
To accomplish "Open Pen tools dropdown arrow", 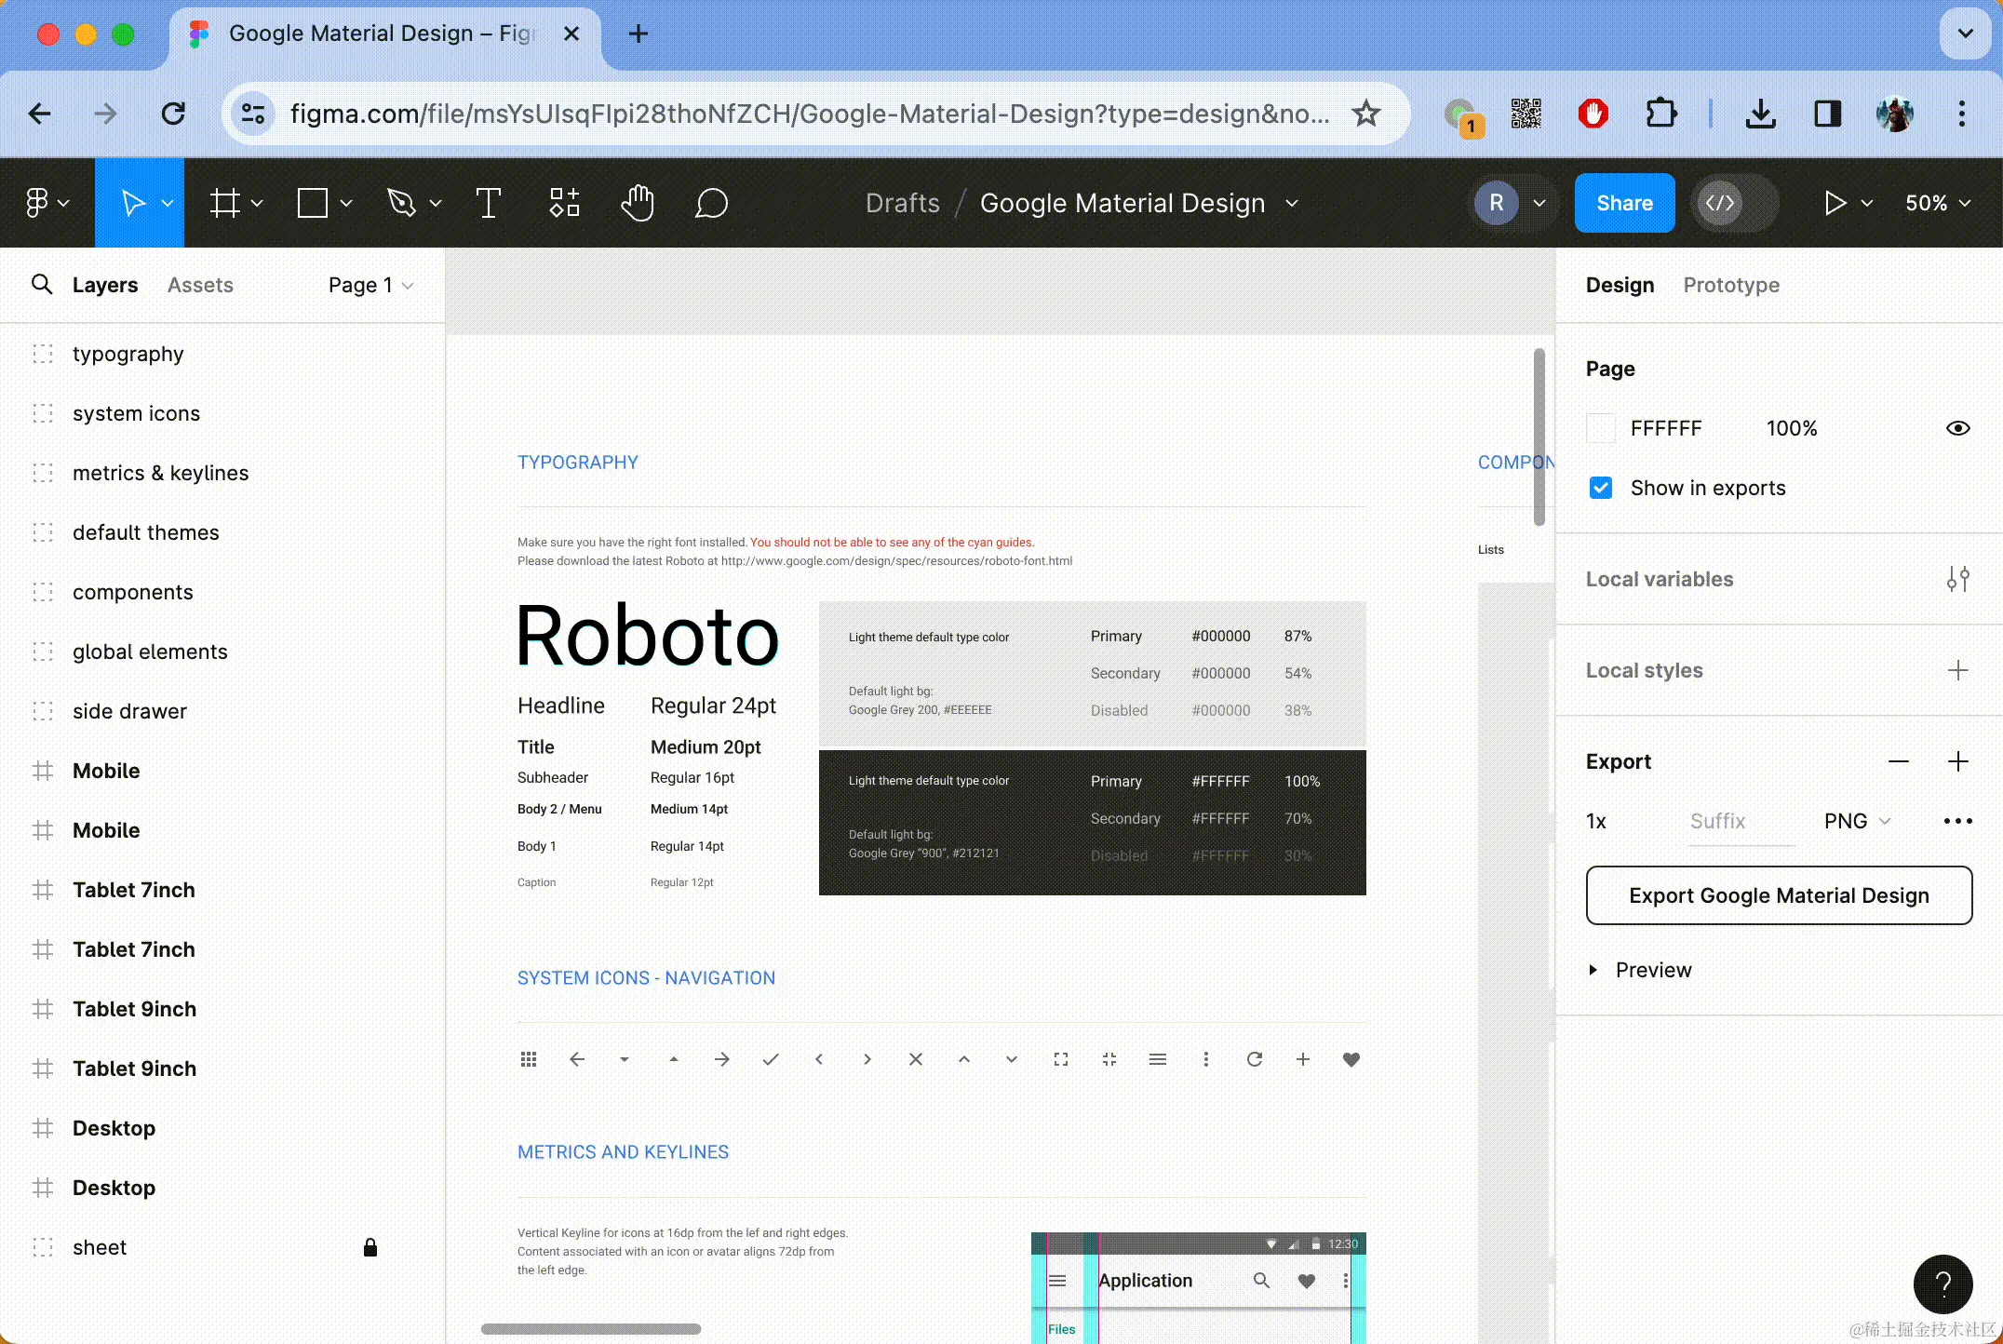I will click(436, 203).
